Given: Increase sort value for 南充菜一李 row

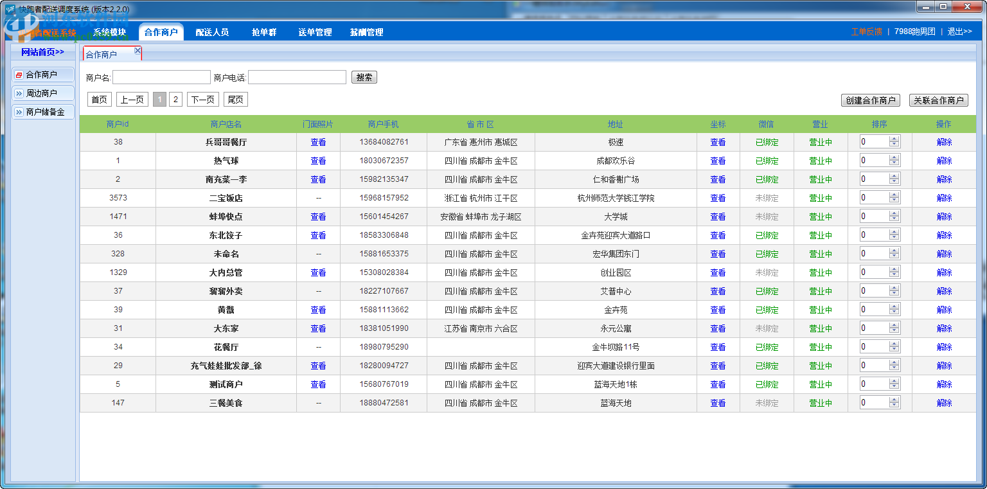Looking at the screenshot, I should [x=894, y=176].
